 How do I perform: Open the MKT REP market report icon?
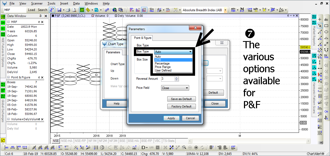click(x=314, y=22)
